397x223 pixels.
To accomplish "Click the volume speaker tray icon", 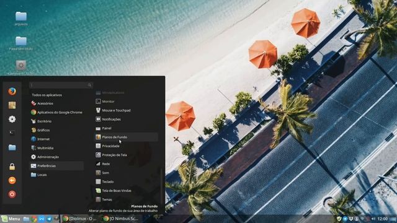I will tap(373, 219).
